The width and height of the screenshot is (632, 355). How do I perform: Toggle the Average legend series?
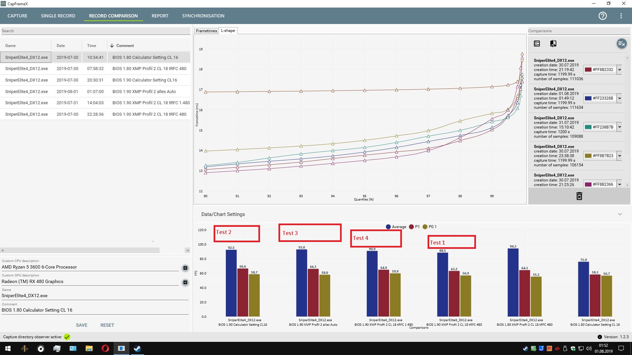396,227
